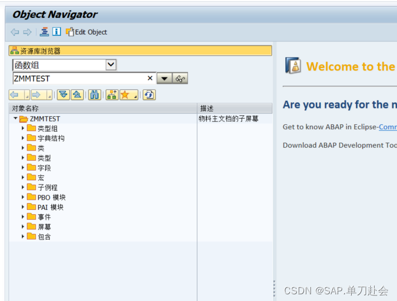Clear the ZMMTEST input with the X button
397x301 pixels.
(150, 78)
